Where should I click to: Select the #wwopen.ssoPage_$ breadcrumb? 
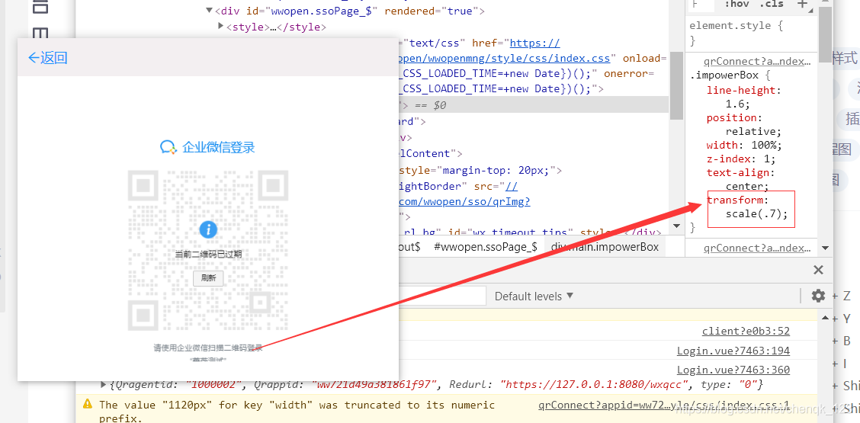(x=485, y=247)
